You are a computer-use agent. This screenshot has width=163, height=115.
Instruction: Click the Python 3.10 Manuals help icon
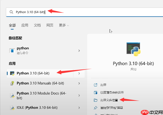point(12,83)
